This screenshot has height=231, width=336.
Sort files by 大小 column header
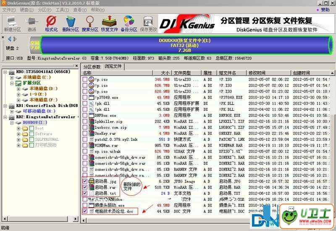162,73
